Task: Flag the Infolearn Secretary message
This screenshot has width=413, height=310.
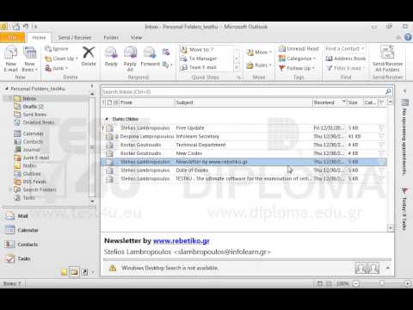Action: coord(381,136)
